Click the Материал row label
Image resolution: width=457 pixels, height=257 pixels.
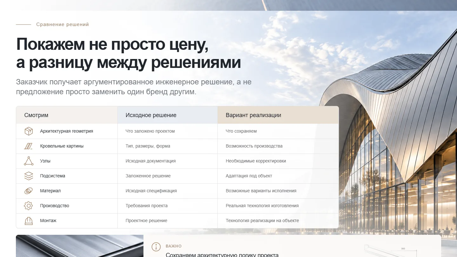[50, 191]
